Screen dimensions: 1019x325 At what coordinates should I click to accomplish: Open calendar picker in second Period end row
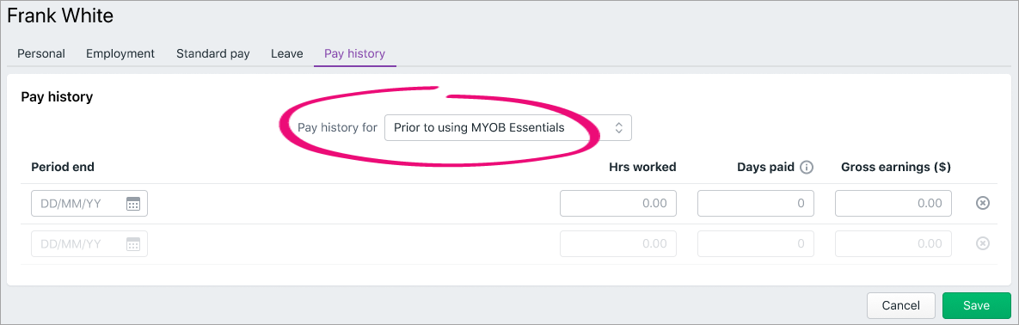[133, 244]
